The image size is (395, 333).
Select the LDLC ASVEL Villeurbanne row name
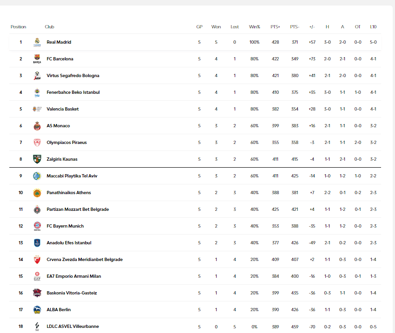(72, 326)
